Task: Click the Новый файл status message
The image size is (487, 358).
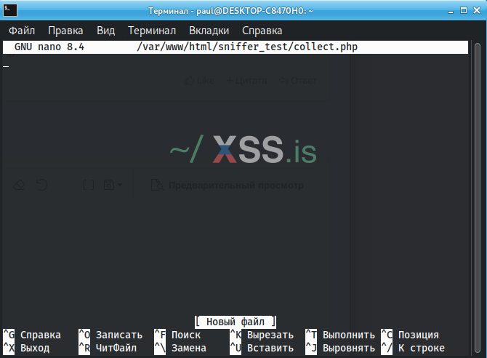Action: pos(236,322)
